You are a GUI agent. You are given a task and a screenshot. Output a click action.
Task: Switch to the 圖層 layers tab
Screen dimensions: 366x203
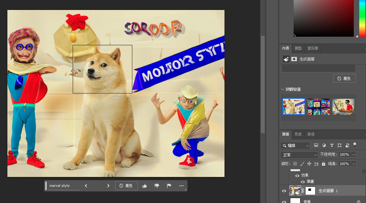tap(286, 134)
